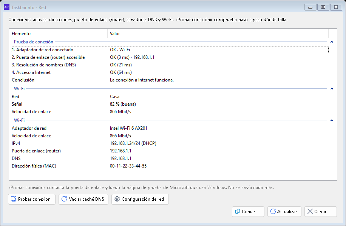Select the row '1. Adaptador de red conectado'

point(170,50)
